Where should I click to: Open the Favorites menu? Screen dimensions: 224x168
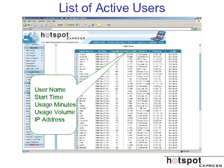pyautogui.click(x=41, y=21)
